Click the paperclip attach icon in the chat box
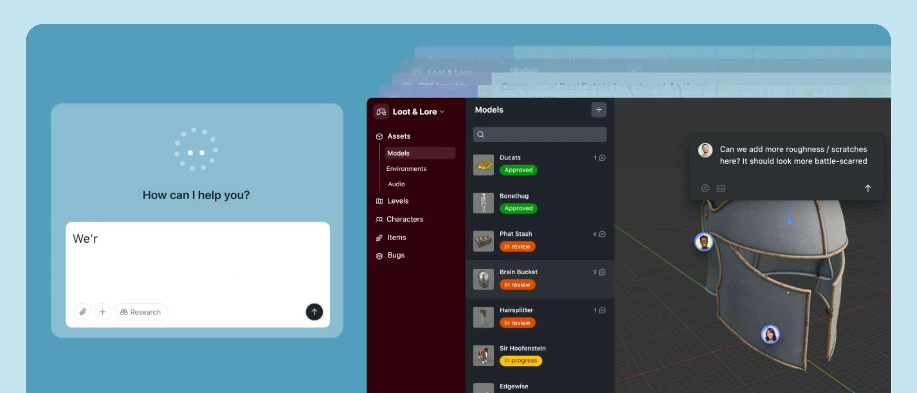Viewport: 917px width, 393px height. tap(83, 312)
